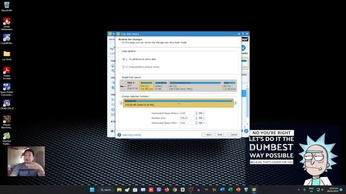Click the Apply checkmark in the main window

pos(112,48)
